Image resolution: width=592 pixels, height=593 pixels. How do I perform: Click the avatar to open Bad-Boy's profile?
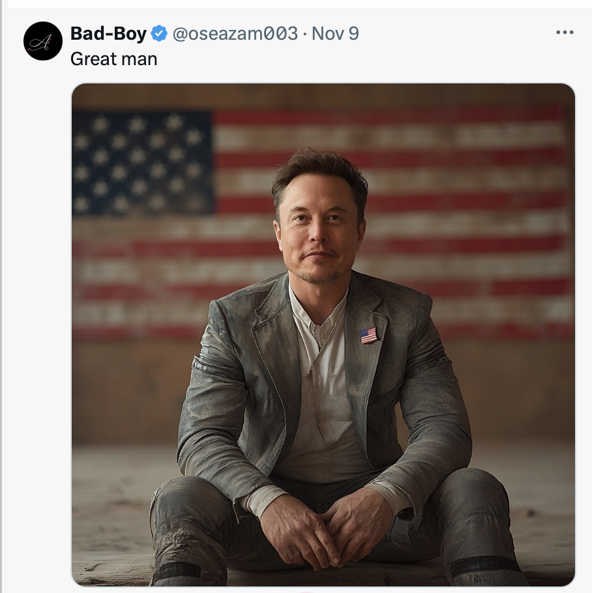tap(42, 40)
